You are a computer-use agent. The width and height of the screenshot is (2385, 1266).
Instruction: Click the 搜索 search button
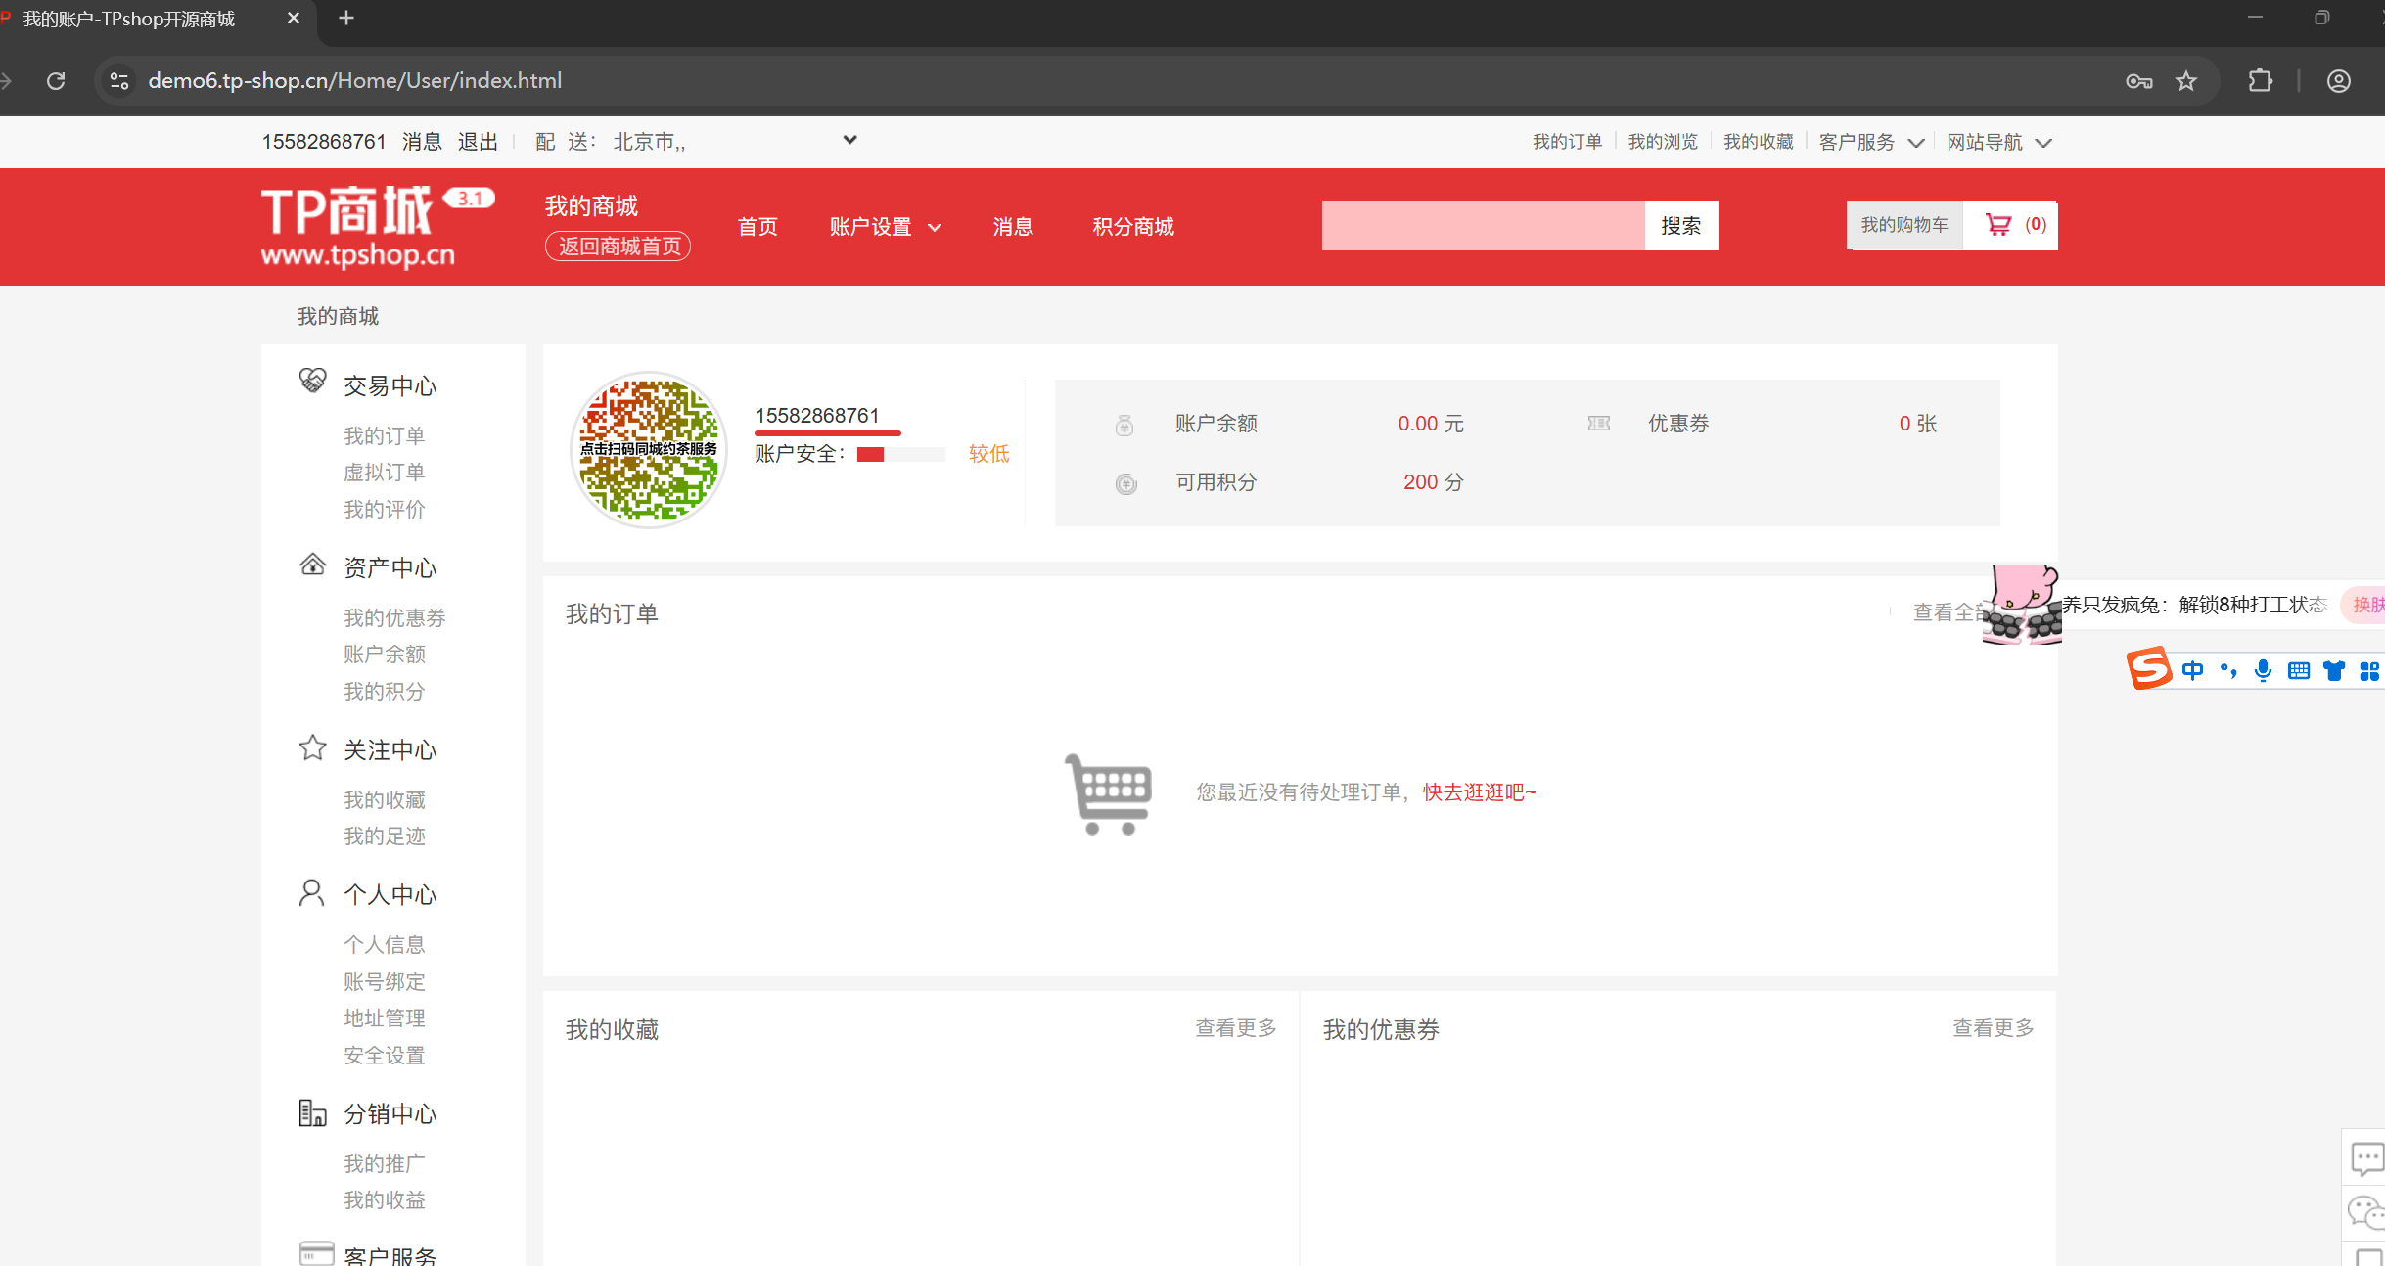coord(1680,225)
